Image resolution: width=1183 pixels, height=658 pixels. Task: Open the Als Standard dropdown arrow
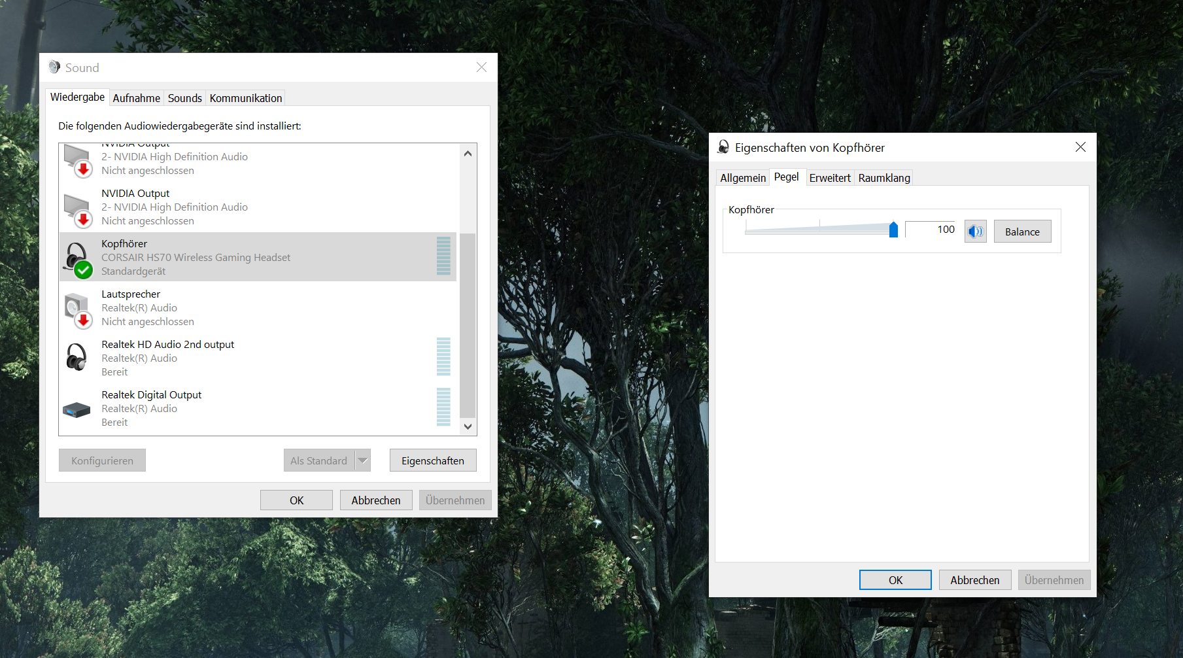(x=363, y=460)
